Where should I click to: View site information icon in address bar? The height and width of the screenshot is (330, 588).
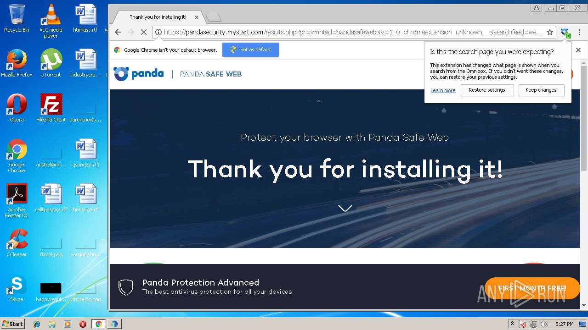pyautogui.click(x=158, y=32)
